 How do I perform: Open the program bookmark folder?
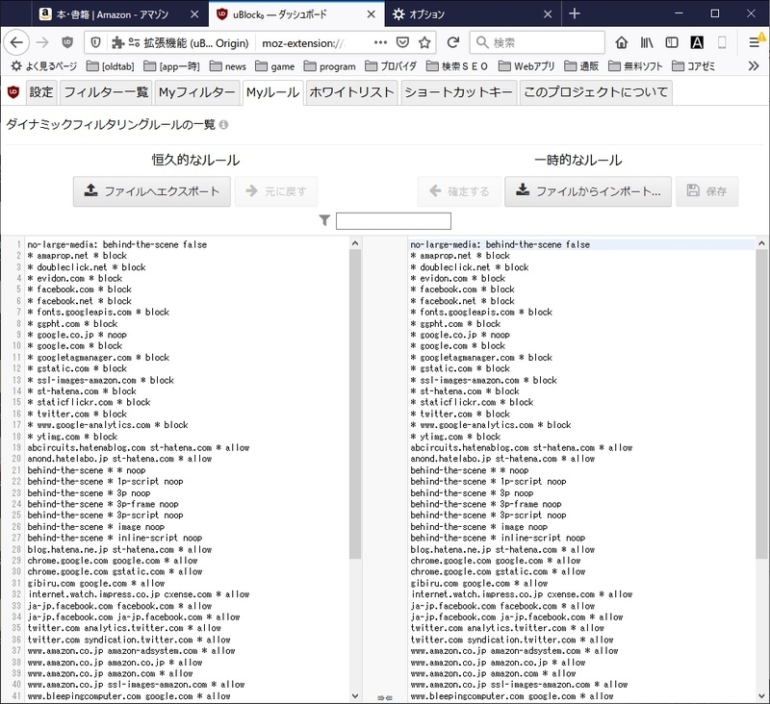[329, 66]
